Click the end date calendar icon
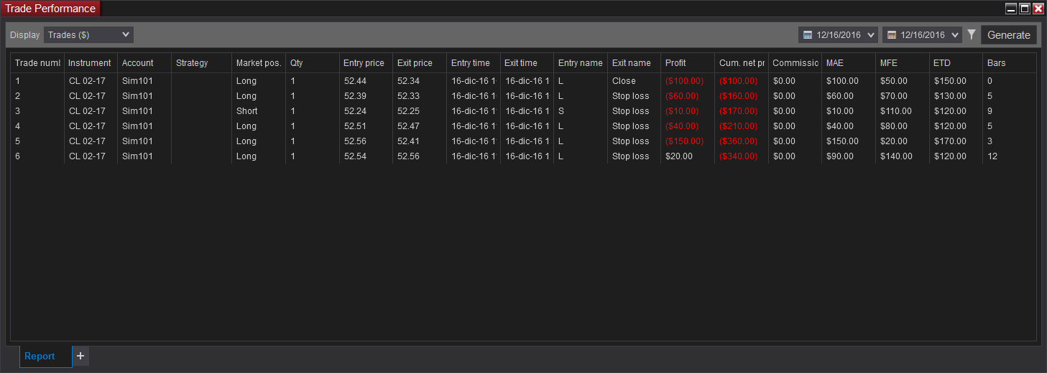The height and width of the screenshot is (373, 1047). coord(892,35)
